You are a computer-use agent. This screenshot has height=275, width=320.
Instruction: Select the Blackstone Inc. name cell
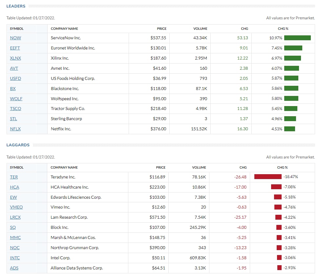[65, 88]
